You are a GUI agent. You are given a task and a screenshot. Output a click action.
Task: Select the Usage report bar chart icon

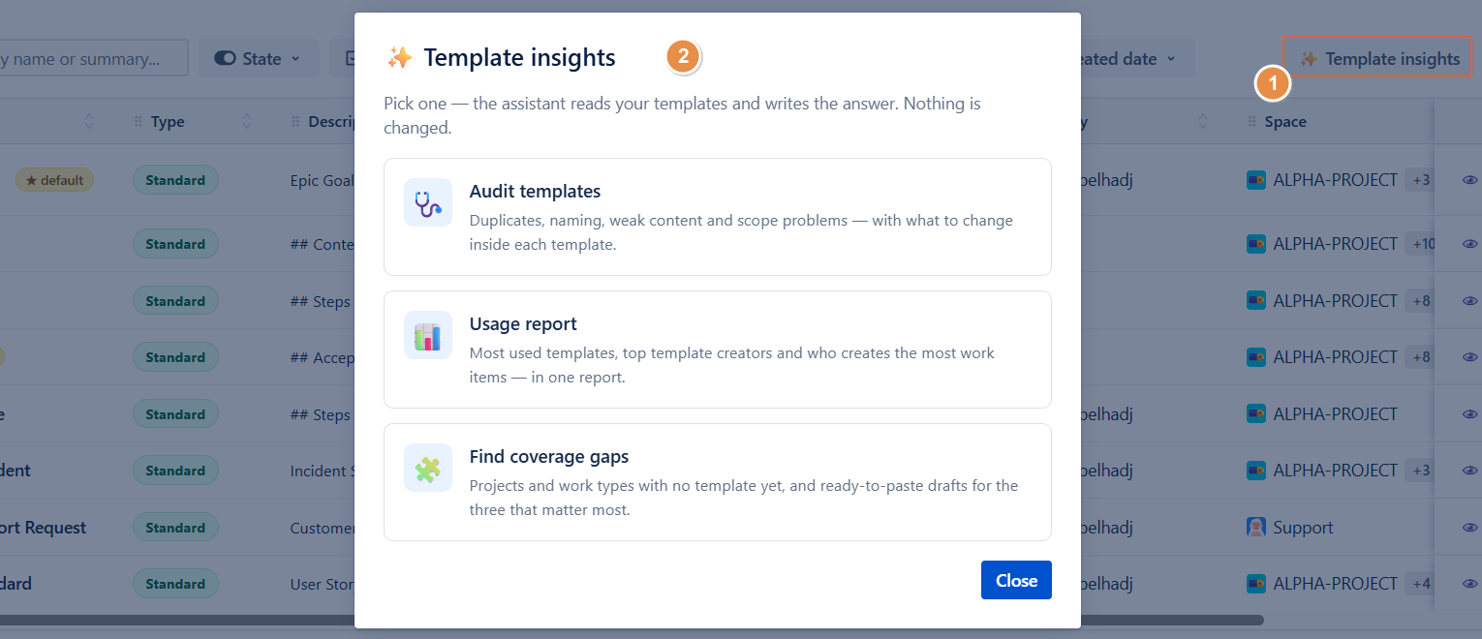428,335
